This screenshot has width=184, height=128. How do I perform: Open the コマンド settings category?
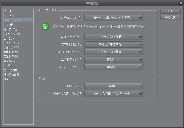click(x=9, y=25)
